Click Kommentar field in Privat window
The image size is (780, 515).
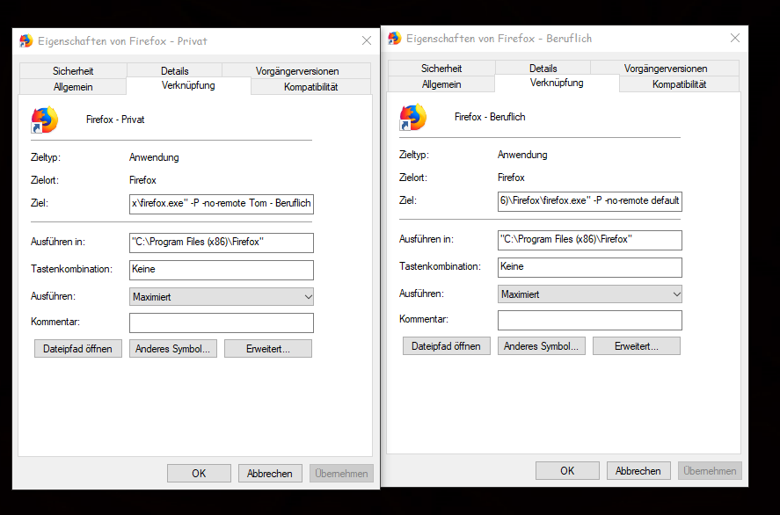click(222, 323)
